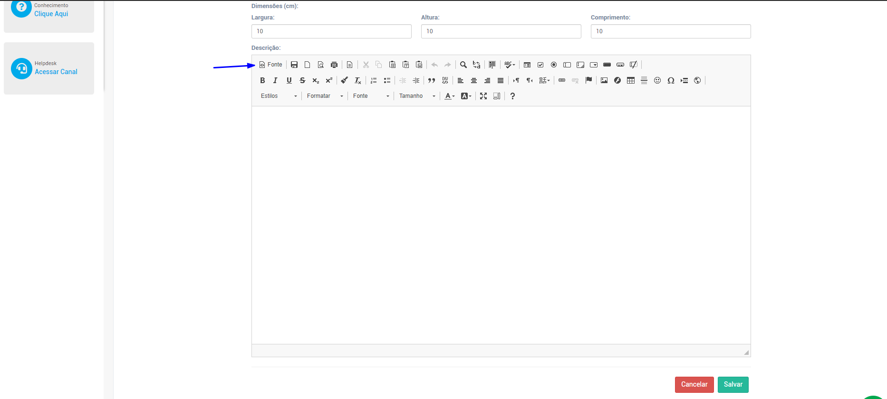Click the Insert Image icon

604,80
